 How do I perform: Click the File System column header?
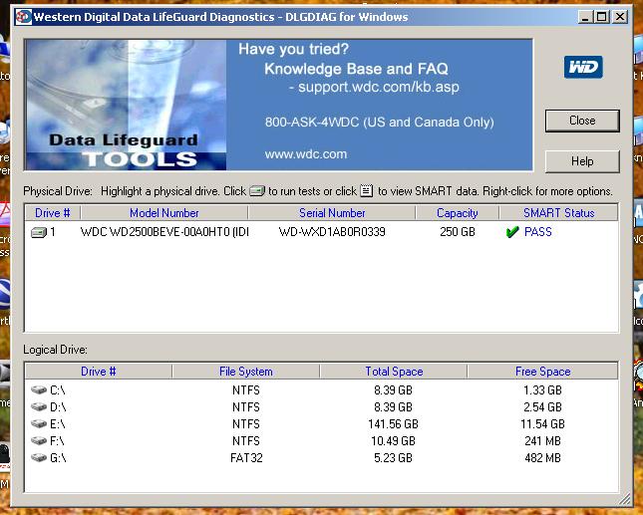tap(245, 372)
